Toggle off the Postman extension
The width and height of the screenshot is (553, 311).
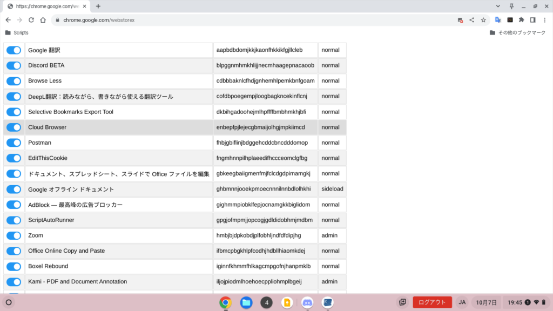[x=14, y=143]
